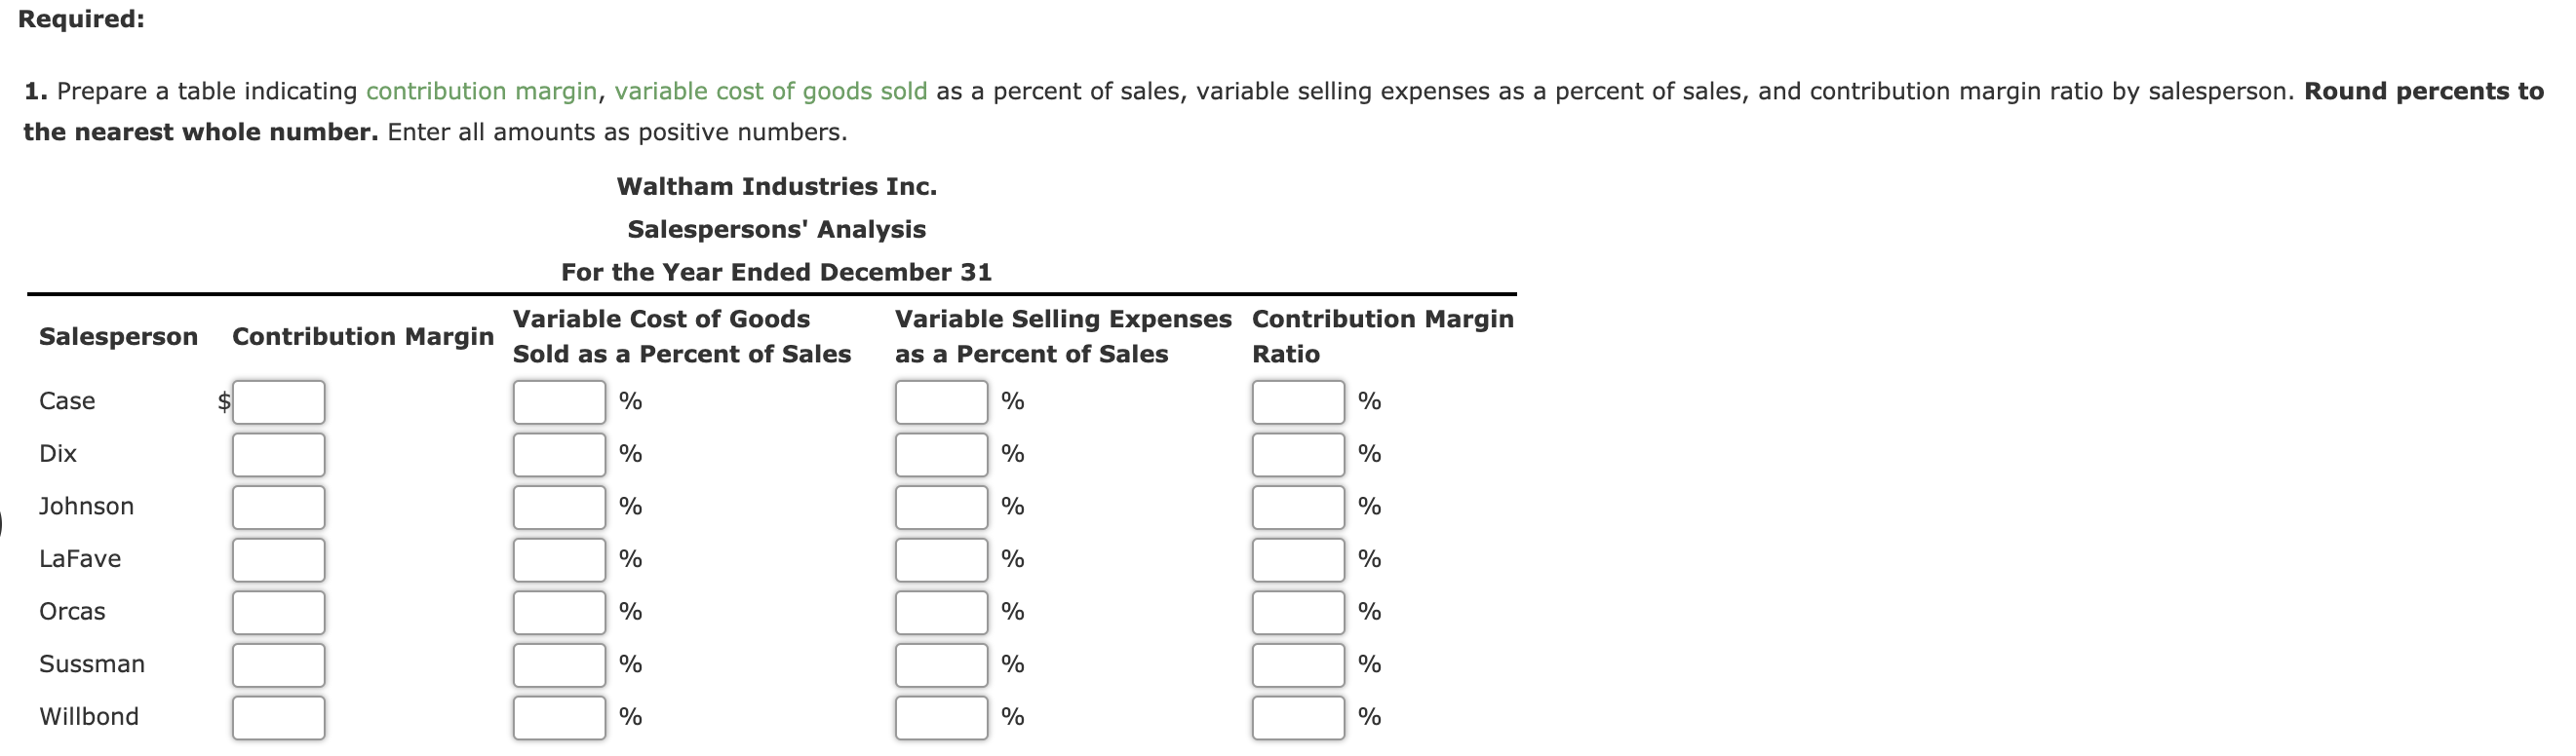Select Dix's Contribution Margin input box
This screenshot has width=2576, height=756.
click(279, 454)
